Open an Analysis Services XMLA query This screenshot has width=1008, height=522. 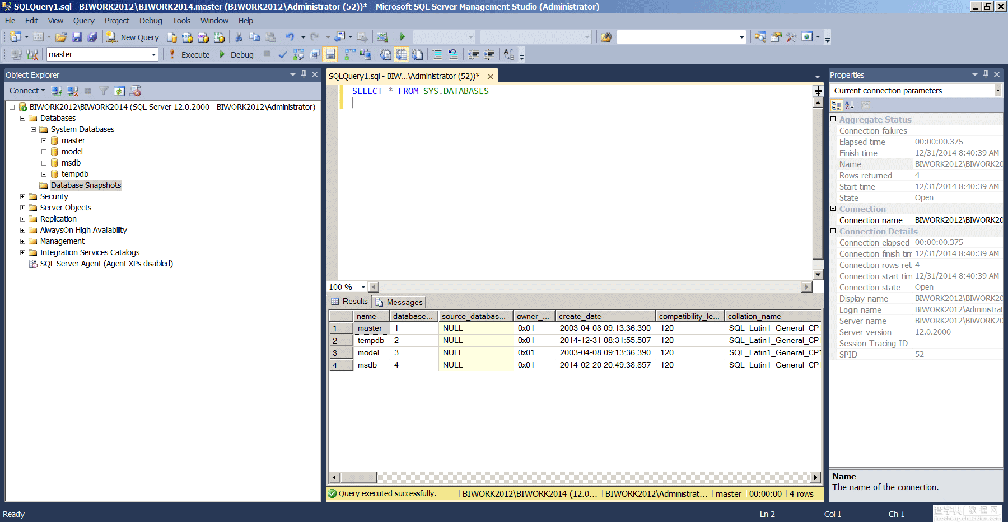tap(219, 37)
